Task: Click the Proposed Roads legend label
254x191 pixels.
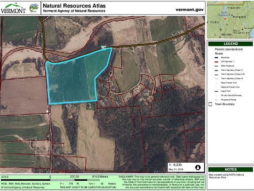Action: pos(228,100)
